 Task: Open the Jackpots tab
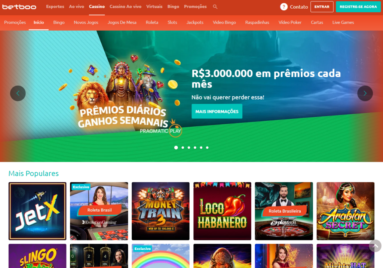pyautogui.click(x=194, y=22)
